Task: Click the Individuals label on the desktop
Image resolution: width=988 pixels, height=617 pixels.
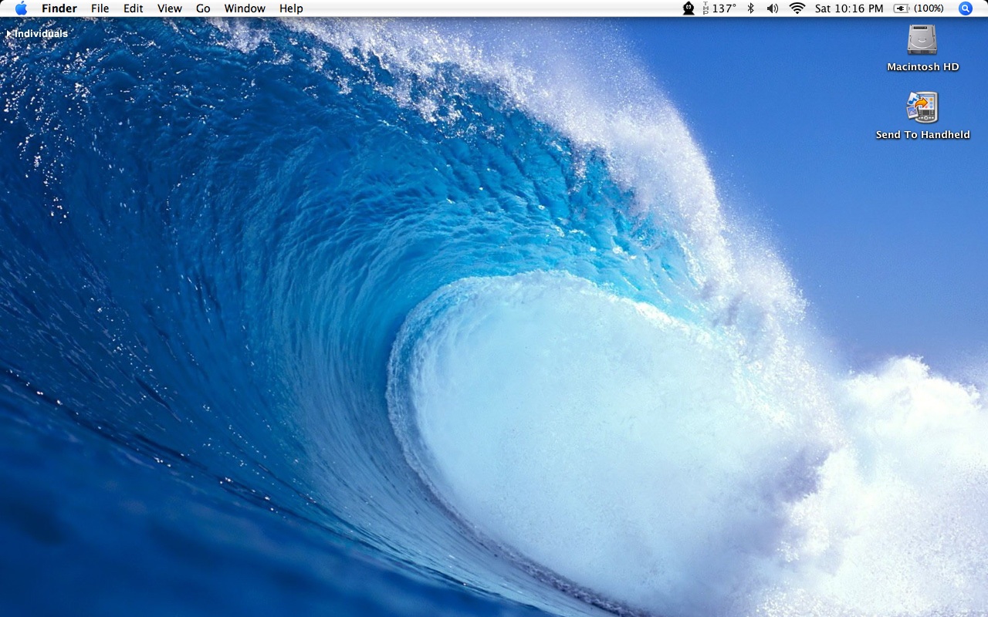Action: 42,34
